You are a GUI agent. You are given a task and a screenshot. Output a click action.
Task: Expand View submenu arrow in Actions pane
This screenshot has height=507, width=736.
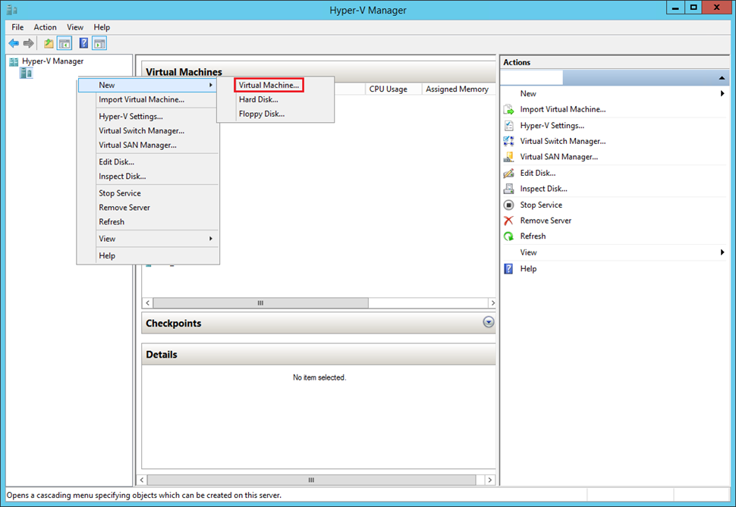722,252
